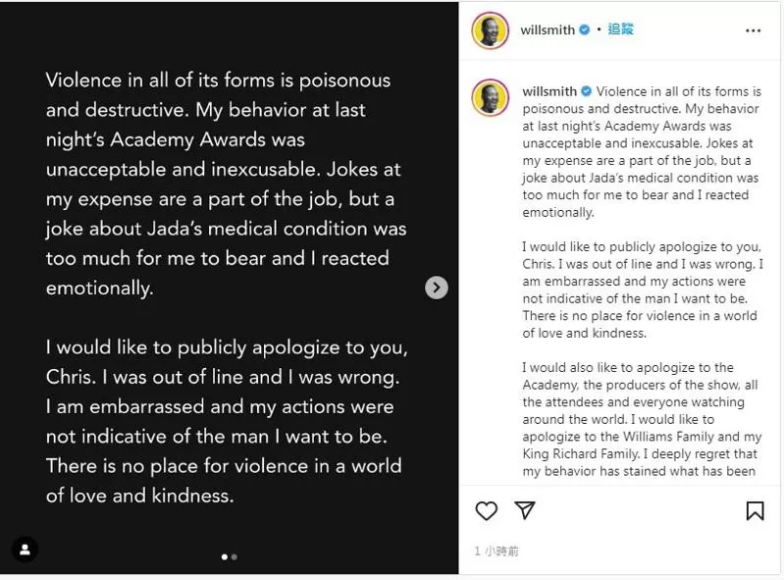784x580 pixels.
Task: Click the apology statement image slide
Action: coord(229,288)
